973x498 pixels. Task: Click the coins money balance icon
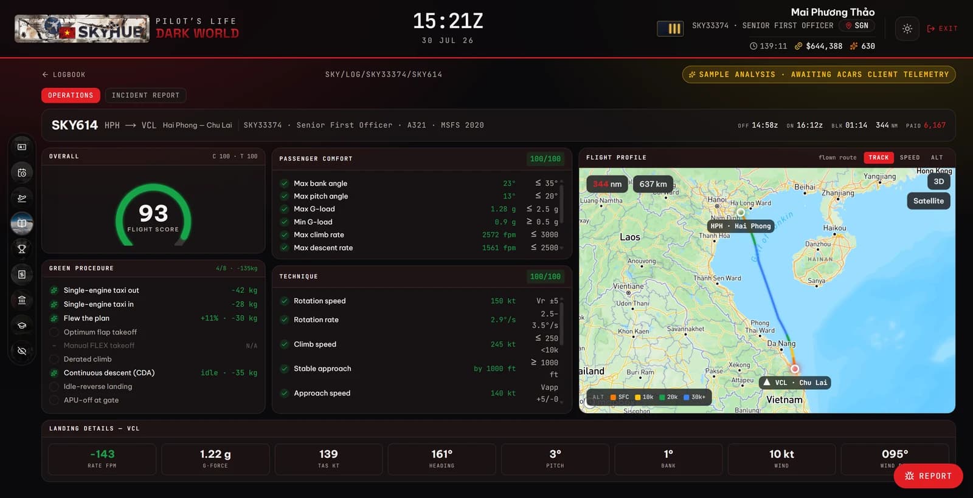click(798, 46)
